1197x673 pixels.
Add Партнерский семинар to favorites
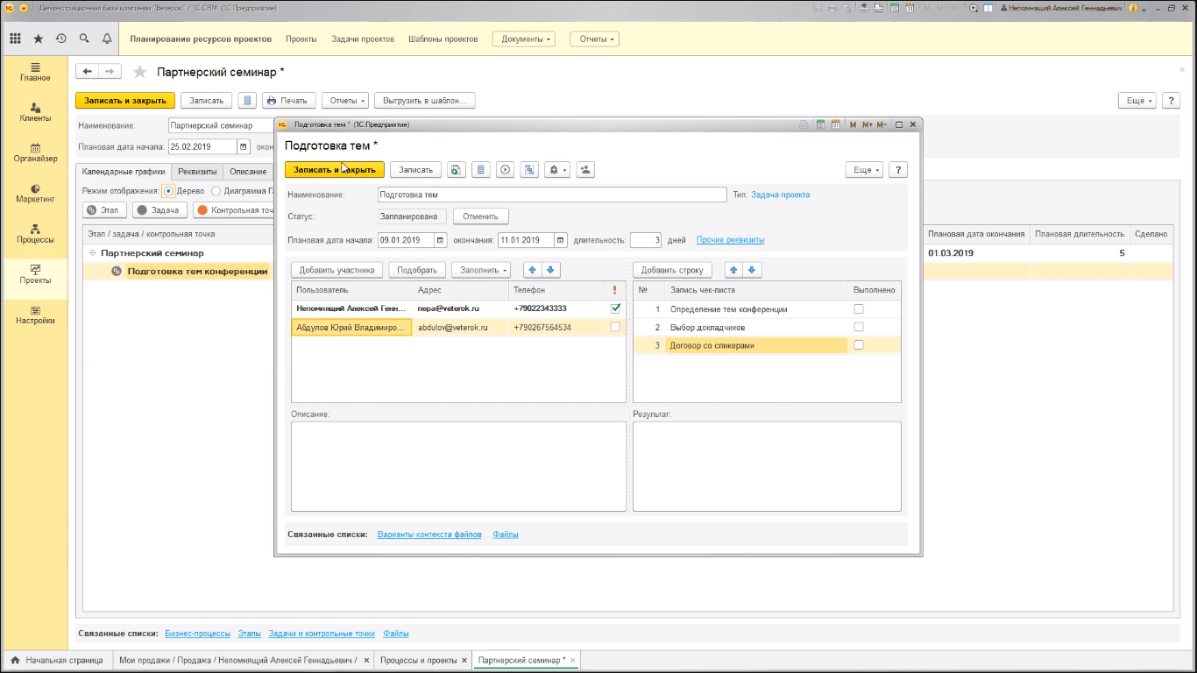point(139,72)
